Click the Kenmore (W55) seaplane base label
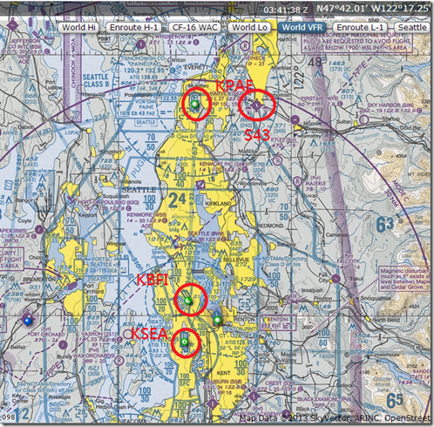 [147, 214]
